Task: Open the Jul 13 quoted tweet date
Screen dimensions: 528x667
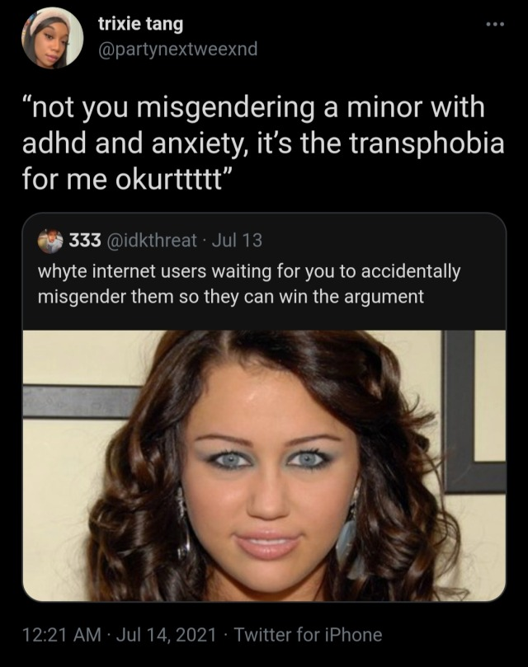Action: [237, 241]
